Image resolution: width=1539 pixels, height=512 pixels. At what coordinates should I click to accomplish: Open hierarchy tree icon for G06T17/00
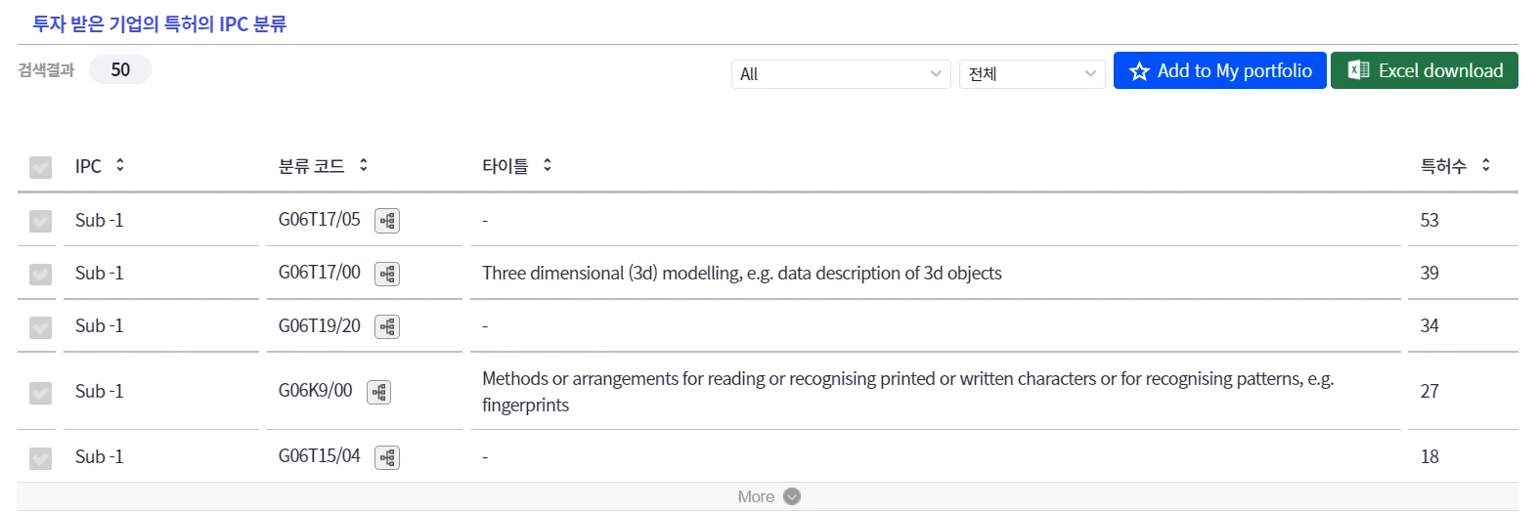pos(387,274)
